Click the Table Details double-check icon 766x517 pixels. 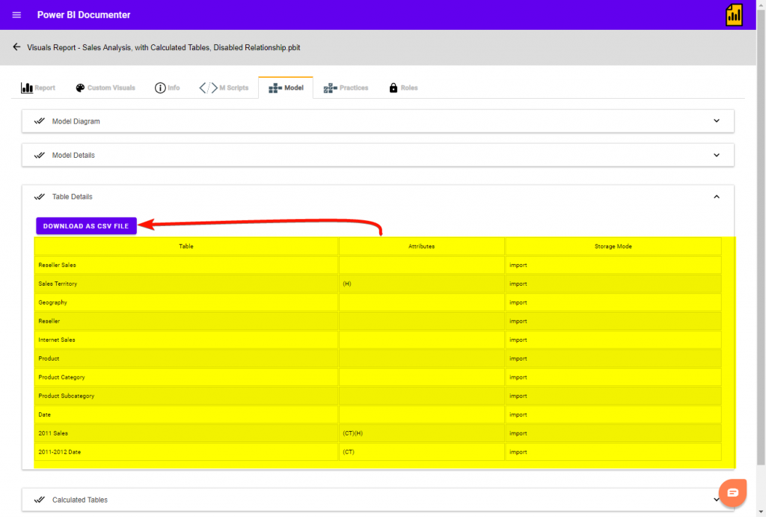click(x=40, y=197)
